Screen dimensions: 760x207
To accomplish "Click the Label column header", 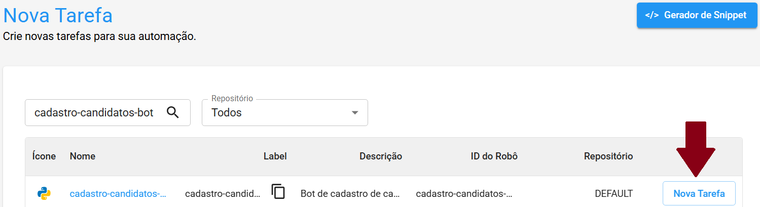I will pyautogui.click(x=275, y=156).
